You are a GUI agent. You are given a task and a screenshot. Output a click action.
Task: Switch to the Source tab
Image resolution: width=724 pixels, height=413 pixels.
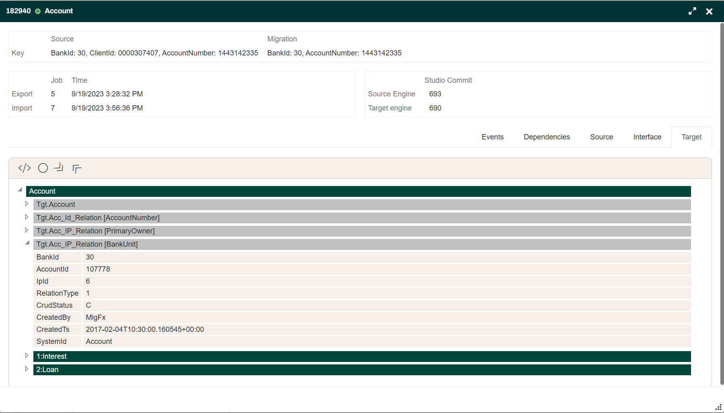[601, 137]
